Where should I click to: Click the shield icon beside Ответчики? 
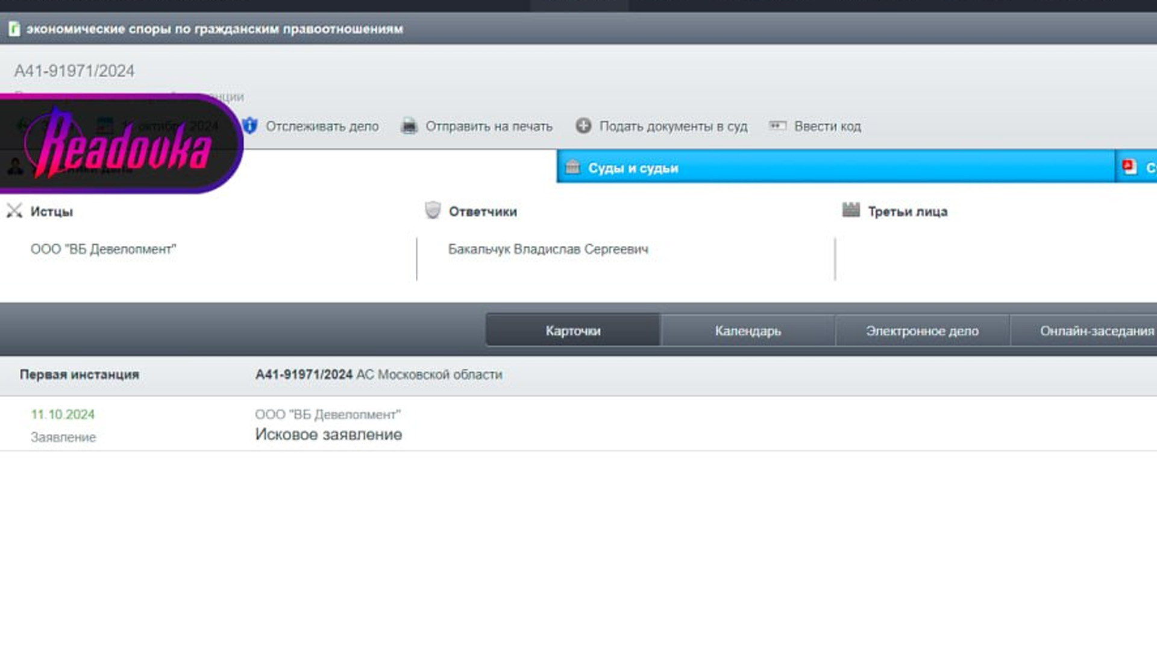(433, 210)
